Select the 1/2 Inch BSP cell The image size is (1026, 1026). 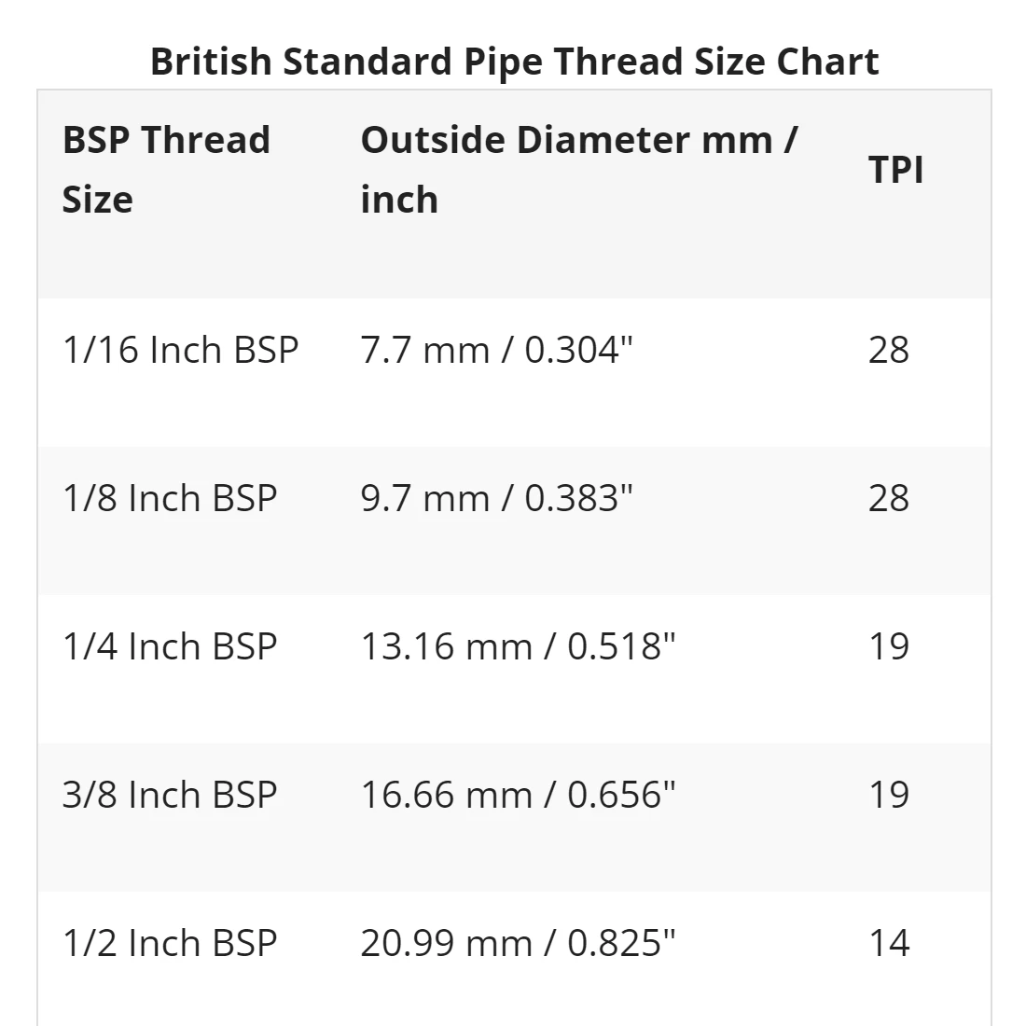tap(170, 943)
